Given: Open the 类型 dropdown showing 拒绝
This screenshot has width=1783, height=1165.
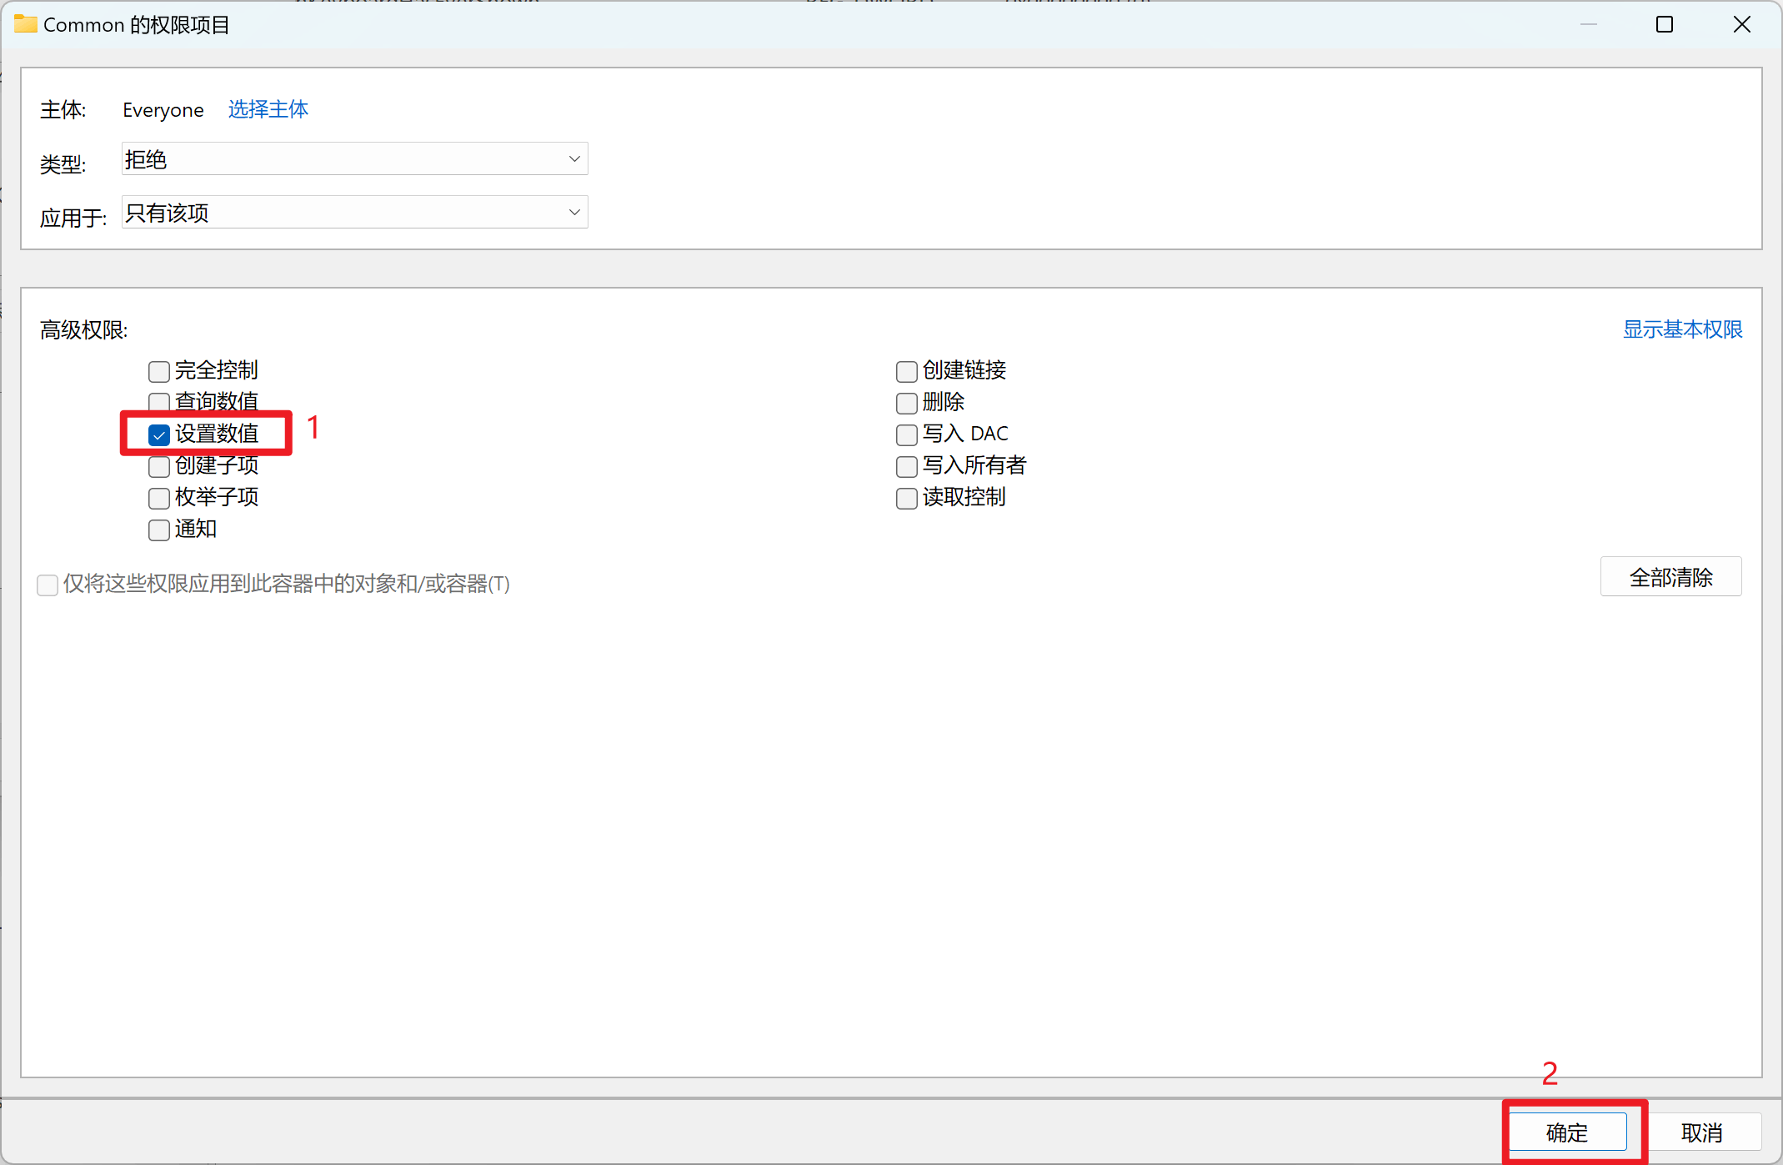Looking at the screenshot, I should [x=354, y=159].
